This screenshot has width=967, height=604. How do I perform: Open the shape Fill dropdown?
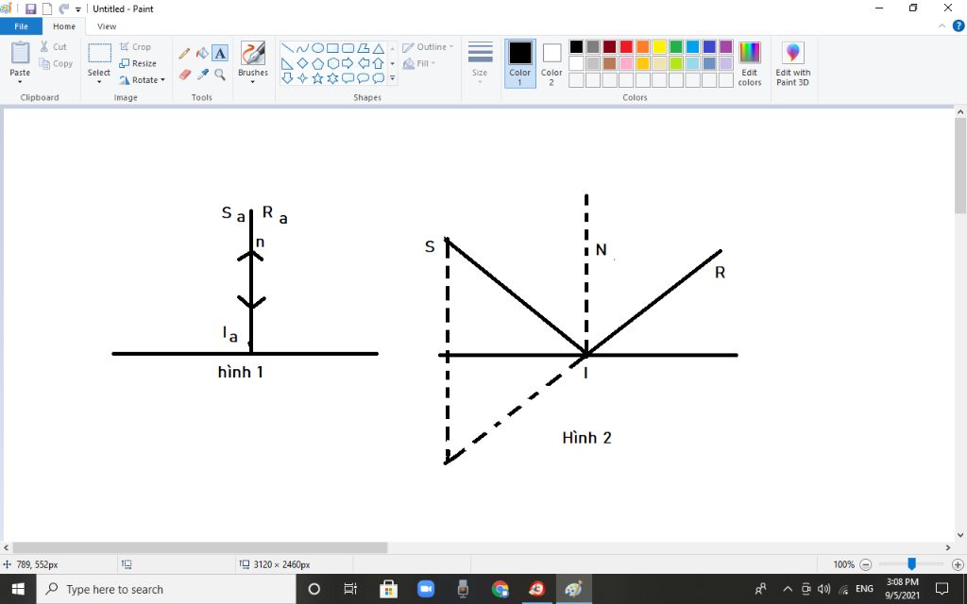point(419,63)
